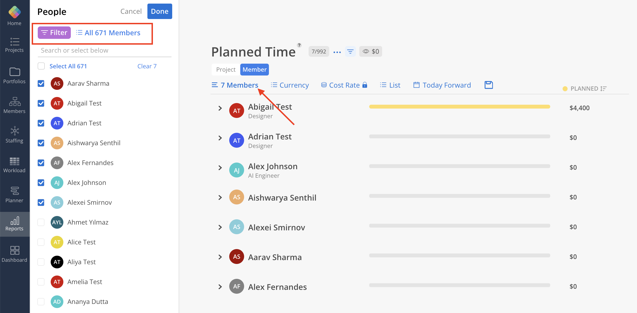637x313 pixels.
Task: Check the Ahmet Yılmaz checkbox
Action: click(41, 222)
